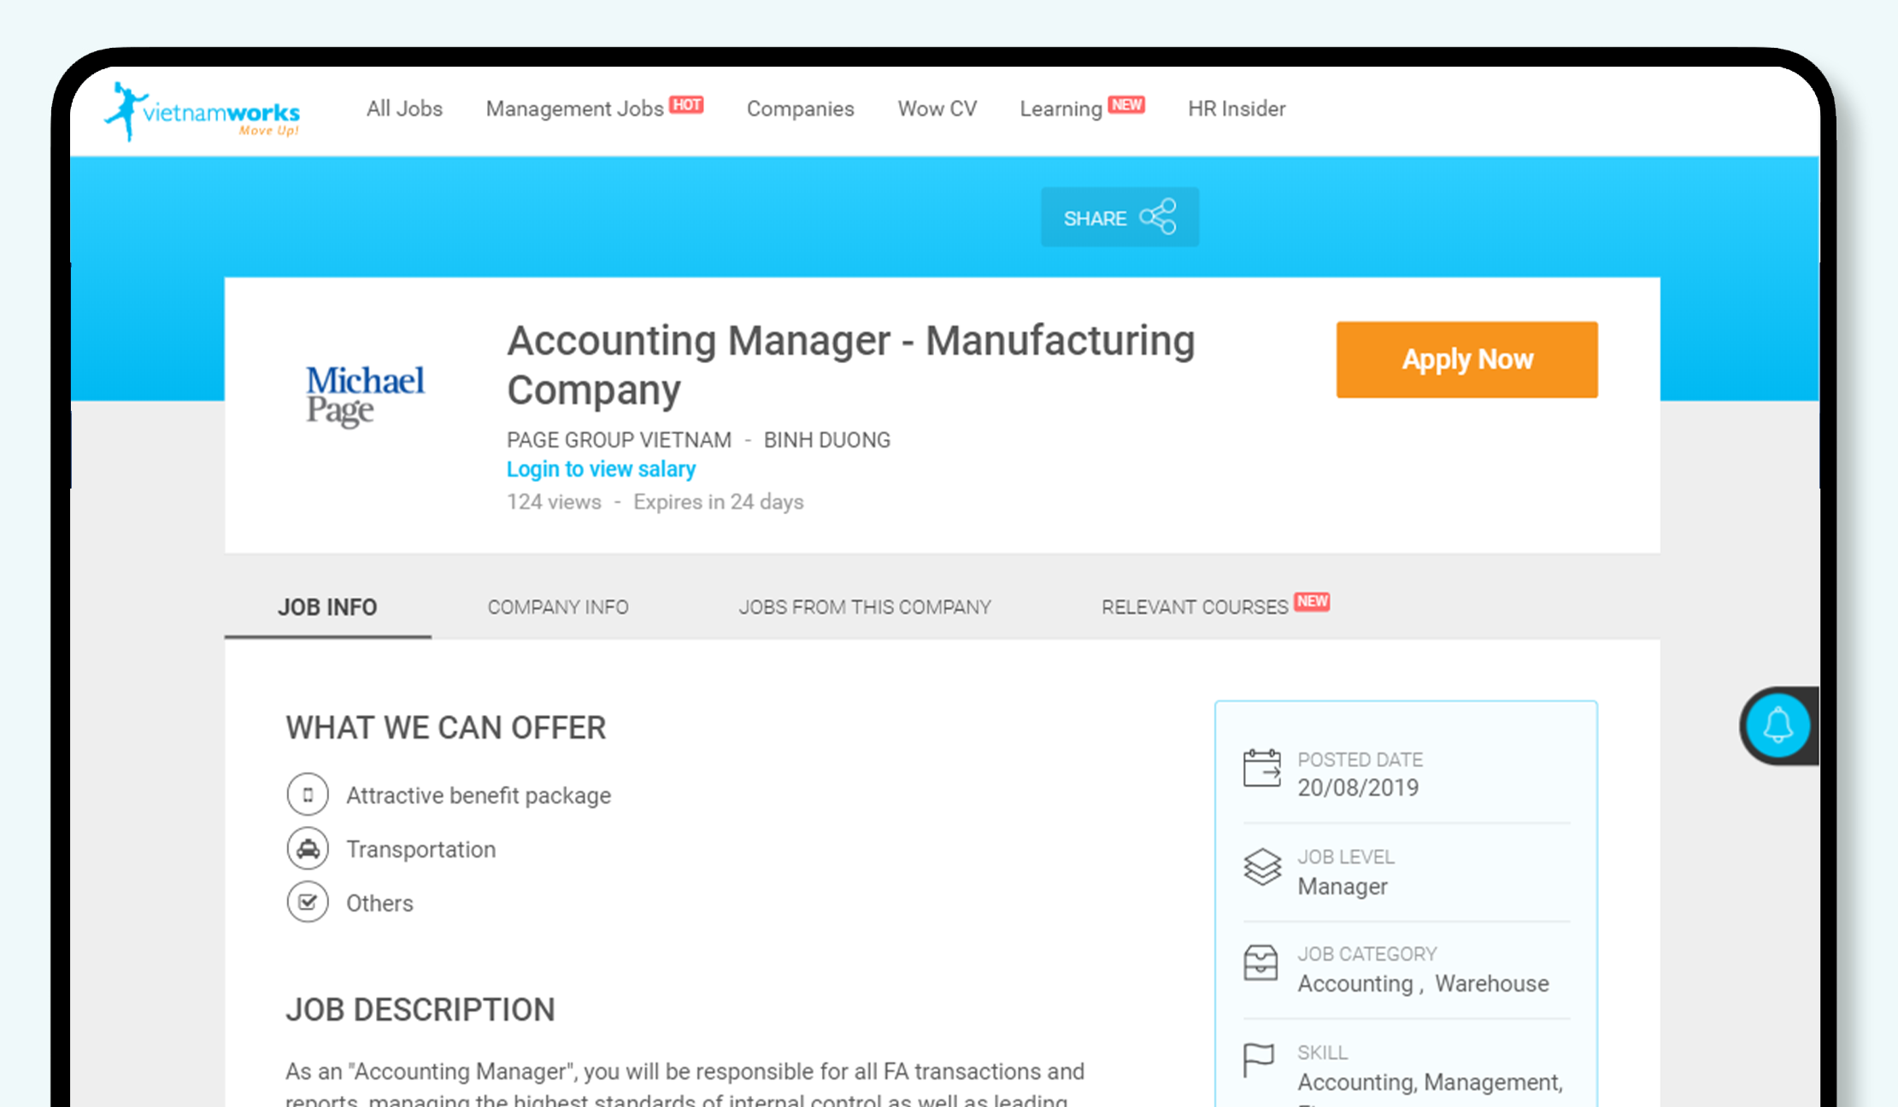This screenshot has height=1107, width=1898.
Task: Click the attractive benefit package checkbox icon
Action: (307, 794)
